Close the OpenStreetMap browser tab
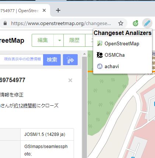The height and width of the screenshot is (158, 155). 44,10
